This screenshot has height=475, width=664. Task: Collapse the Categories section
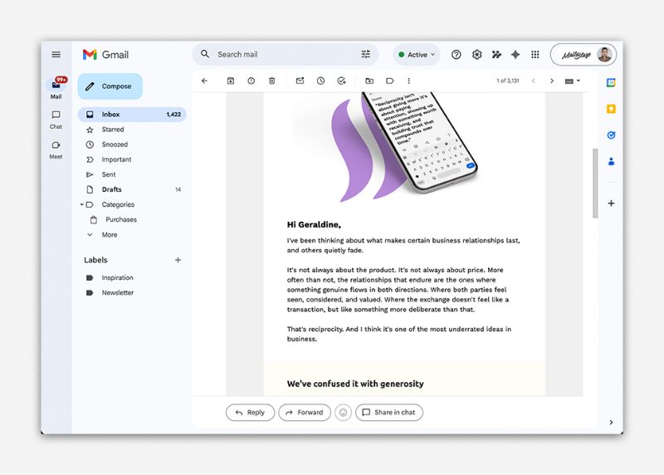click(82, 204)
